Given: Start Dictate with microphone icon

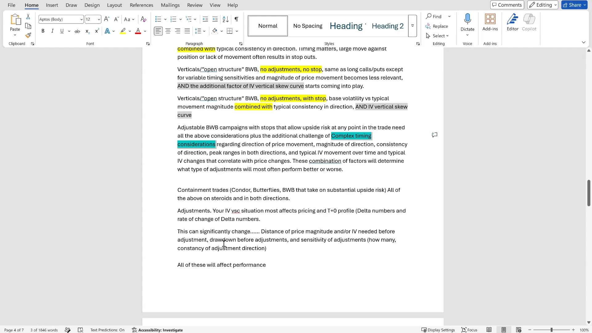Looking at the screenshot, I should pos(467,19).
